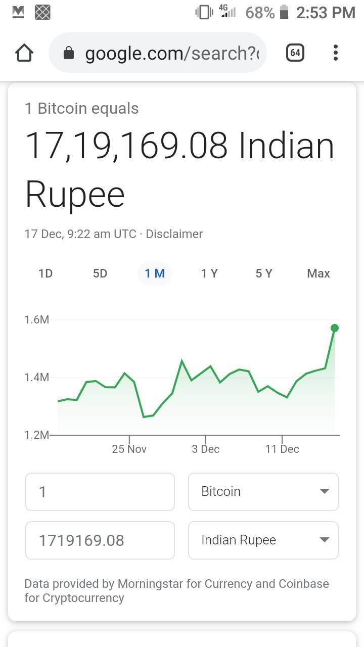Viewport: 364px width, 647px height.
Task: Edit the rupee amount field 1719169.08
Action: click(x=100, y=540)
